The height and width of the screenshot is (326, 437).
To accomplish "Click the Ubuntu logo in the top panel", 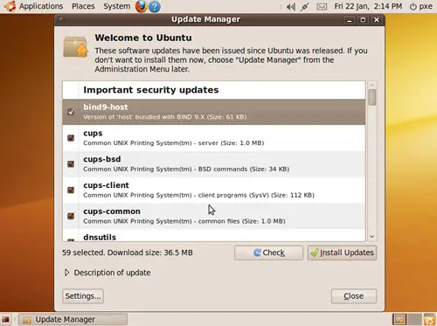I will pyautogui.click(x=10, y=6).
